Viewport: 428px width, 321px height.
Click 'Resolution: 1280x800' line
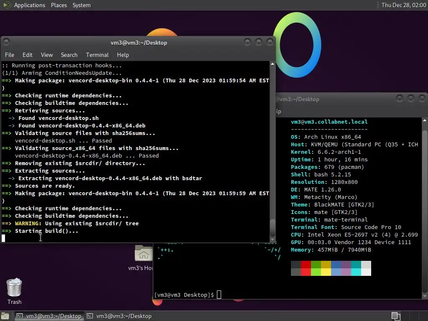[324, 182]
